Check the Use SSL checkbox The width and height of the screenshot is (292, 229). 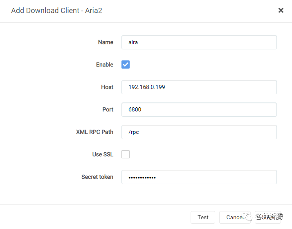(126, 154)
